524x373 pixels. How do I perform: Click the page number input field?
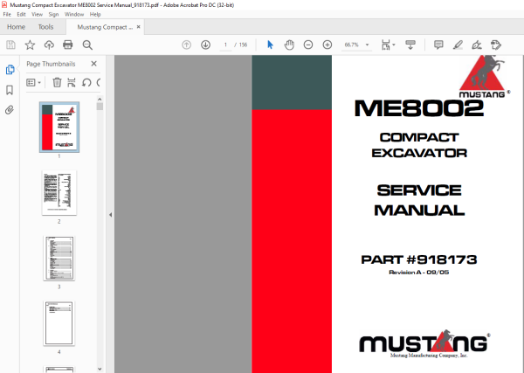225,45
